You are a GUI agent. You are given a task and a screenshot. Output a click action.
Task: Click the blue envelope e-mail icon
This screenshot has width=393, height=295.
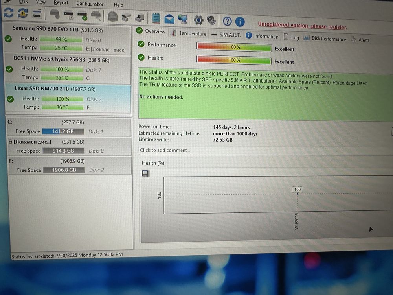tap(169, 19)
